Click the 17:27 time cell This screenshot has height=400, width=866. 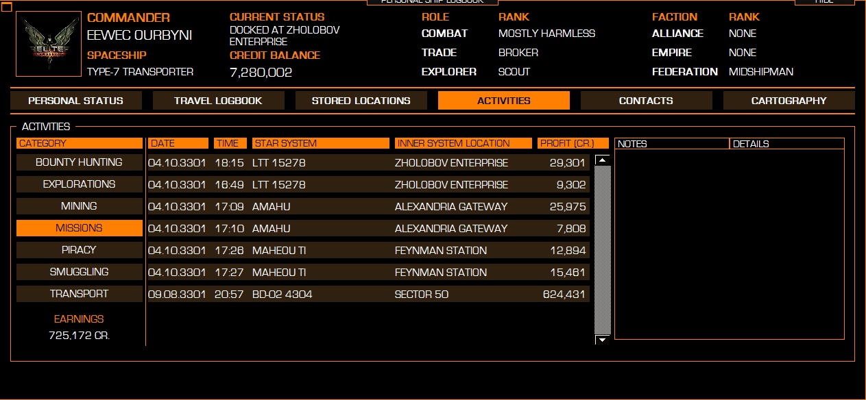click(x=229, y=273)
